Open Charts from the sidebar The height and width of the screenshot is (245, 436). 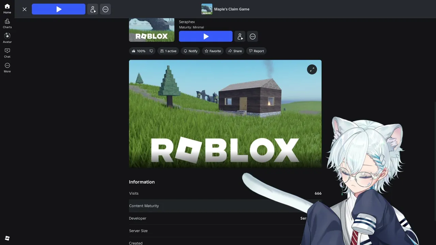7,24
